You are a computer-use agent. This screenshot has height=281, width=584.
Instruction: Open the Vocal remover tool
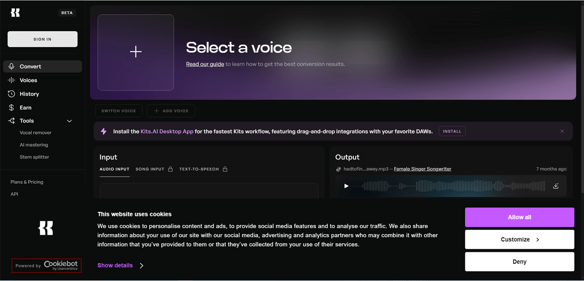coord(36,133)
